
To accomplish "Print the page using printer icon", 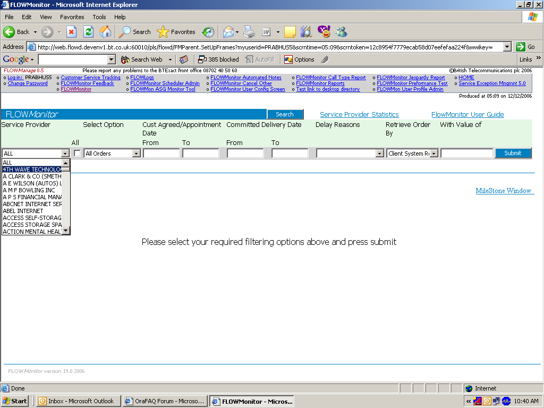I will pos(249,32).
